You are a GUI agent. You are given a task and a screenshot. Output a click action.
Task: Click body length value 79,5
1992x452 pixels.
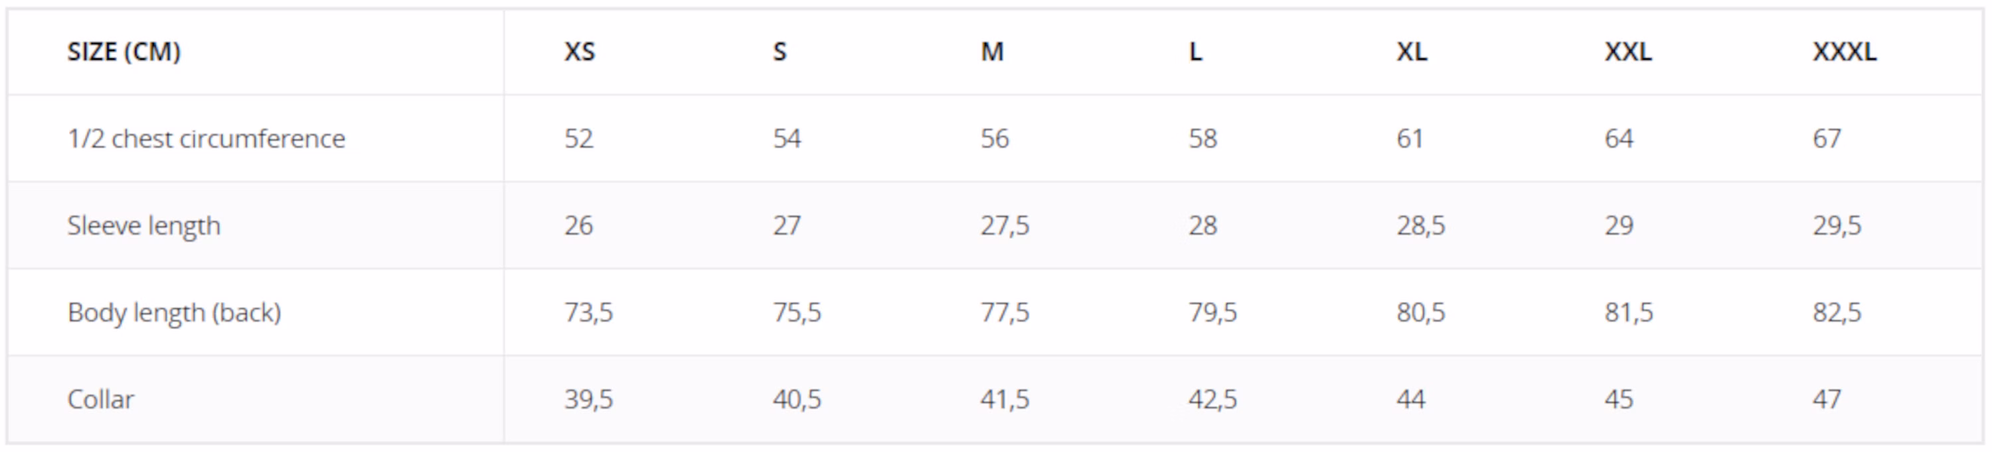[x=1212, y=312]
